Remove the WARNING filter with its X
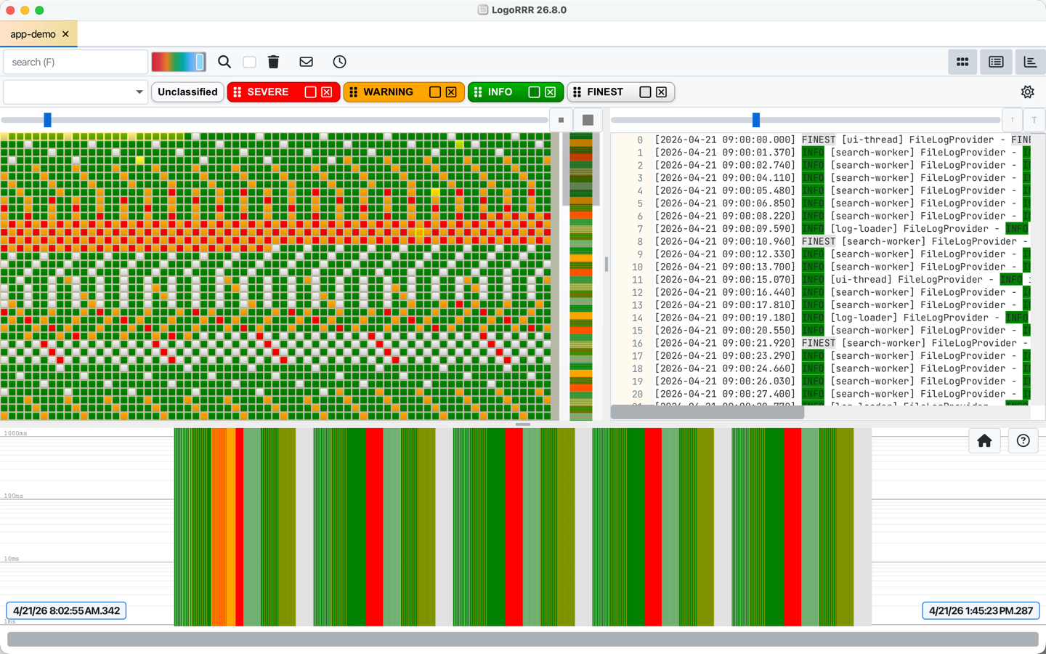This screenshot has width=1046, height=654. click(x=451, y=92)
